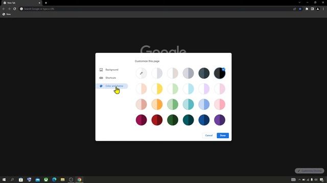Screen dimensions: 327x183
Task: Pick the white and peach theme swatch
Action: coord(142,89)
